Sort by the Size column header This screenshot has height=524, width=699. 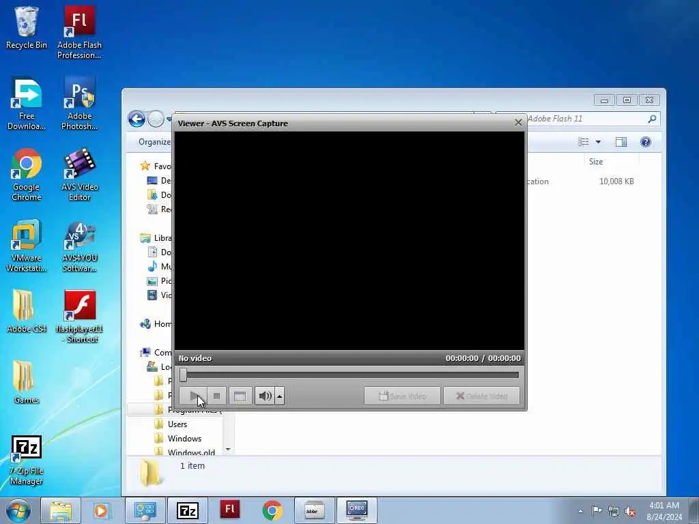coord(596,161)
